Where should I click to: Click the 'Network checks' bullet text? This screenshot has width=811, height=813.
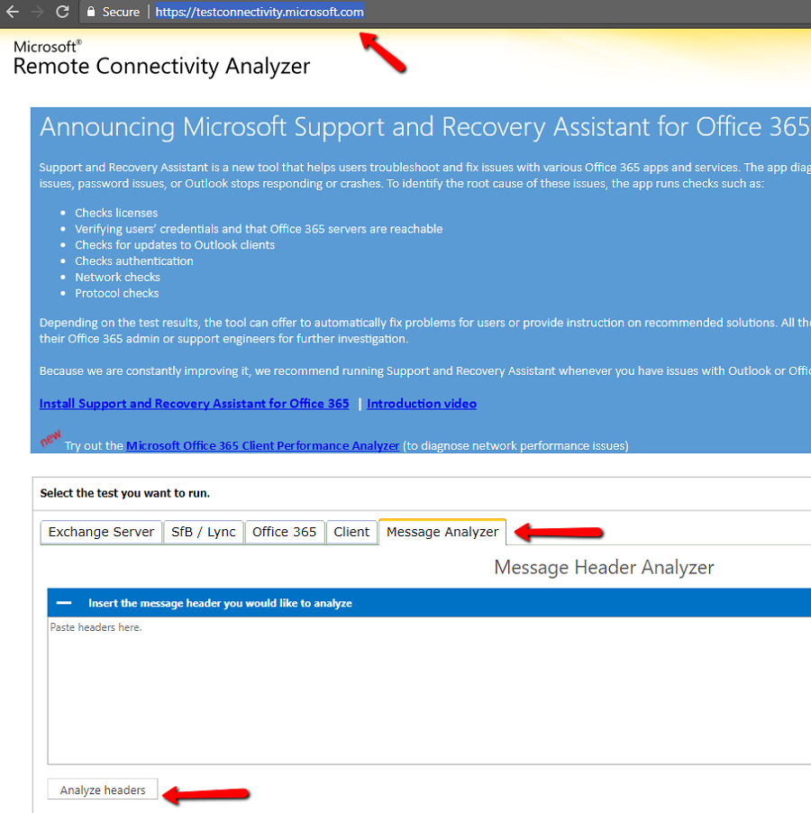click(118, 277)
